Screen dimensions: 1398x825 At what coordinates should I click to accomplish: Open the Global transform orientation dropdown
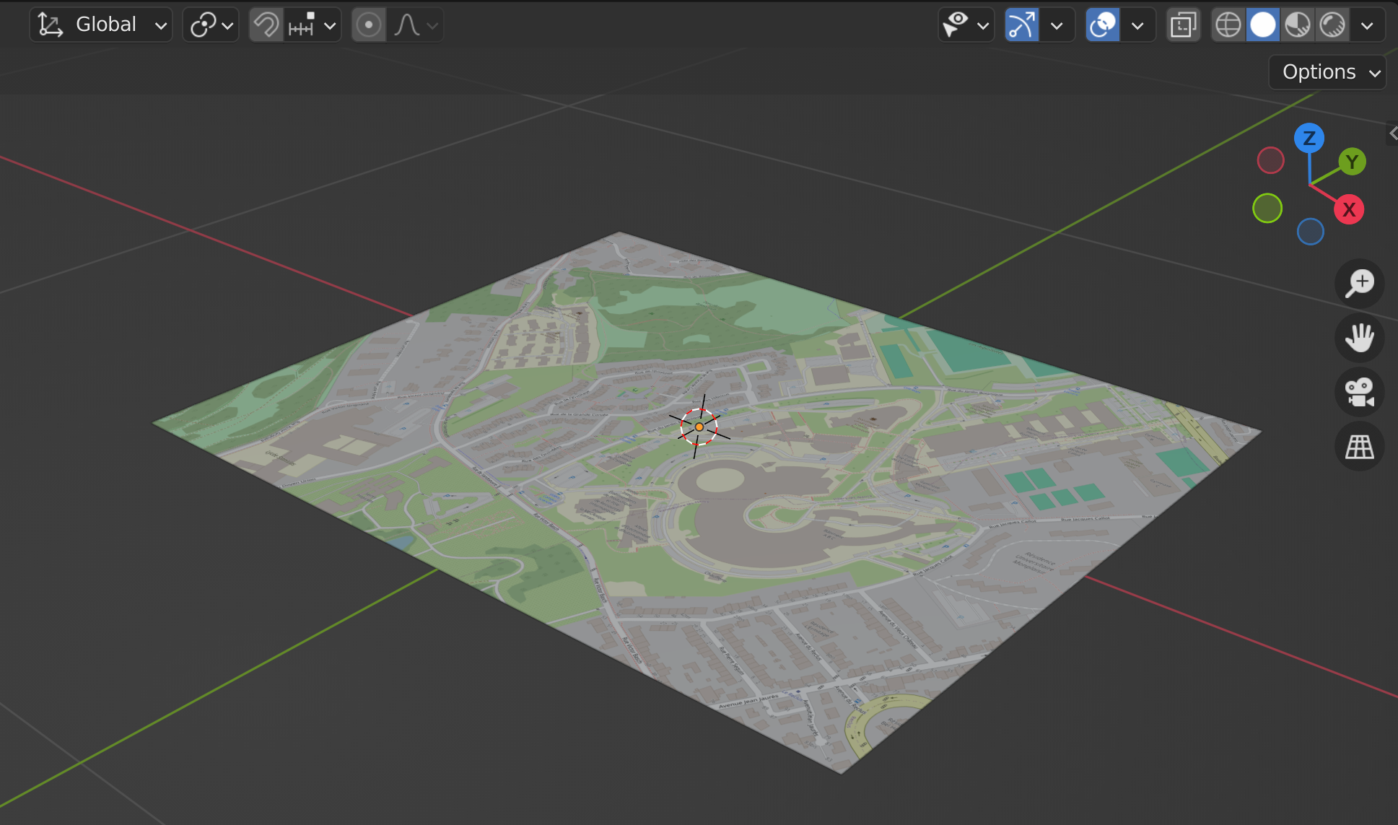pos(101,25)
